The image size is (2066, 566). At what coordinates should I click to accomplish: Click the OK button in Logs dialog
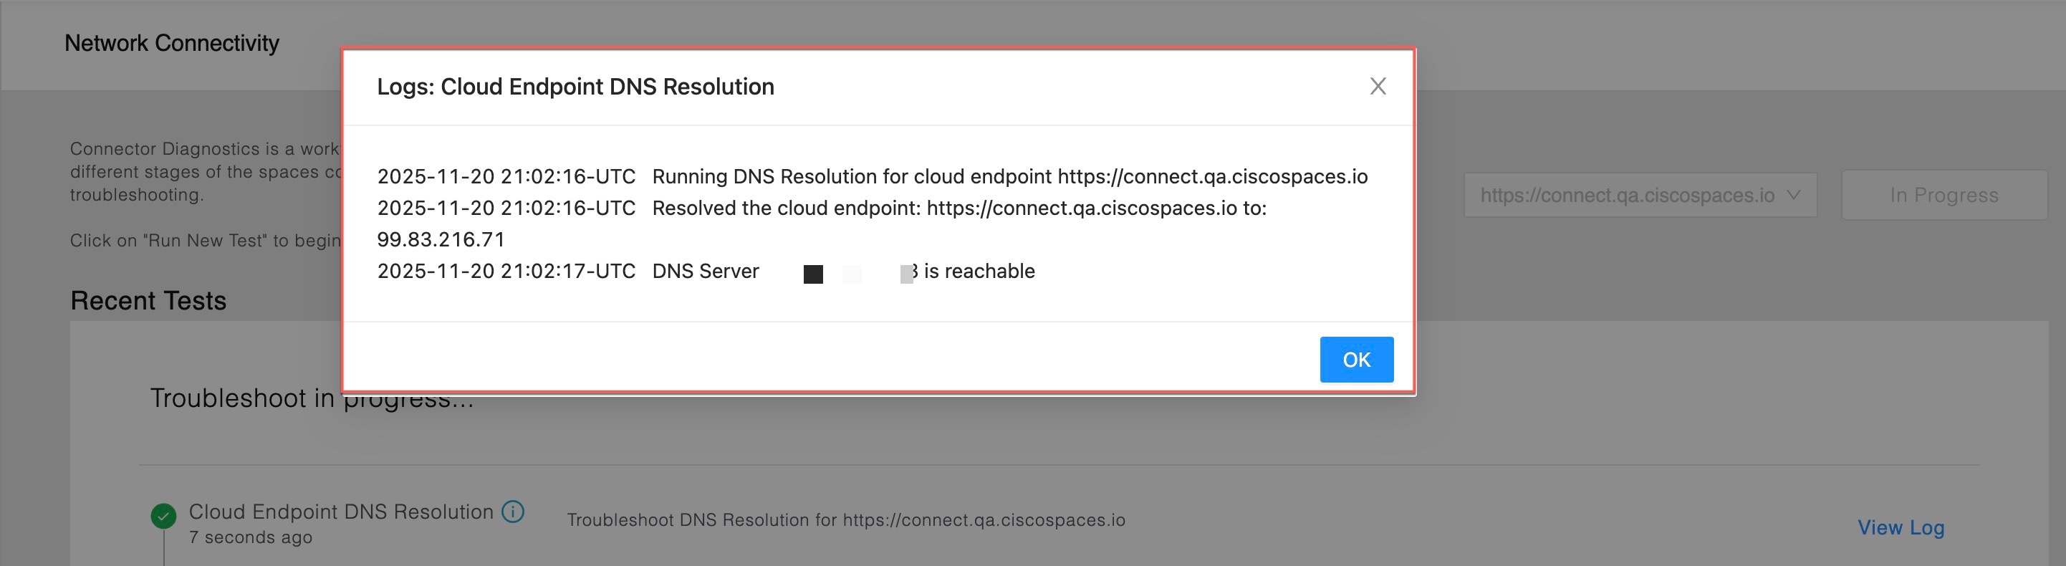tap(1355, 360)
